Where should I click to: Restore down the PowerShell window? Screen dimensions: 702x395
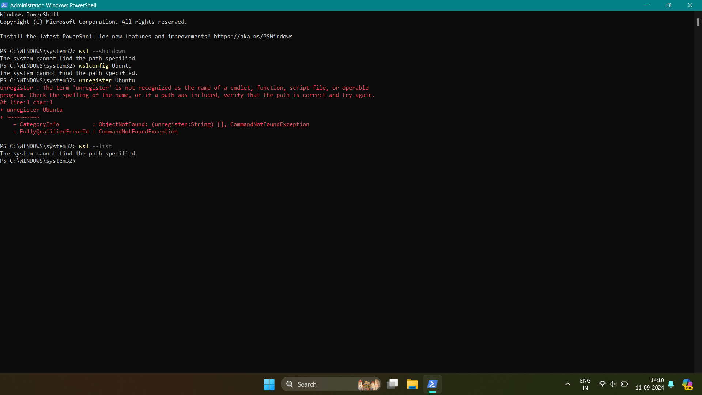pyautogui.click(x=668, y=5)
